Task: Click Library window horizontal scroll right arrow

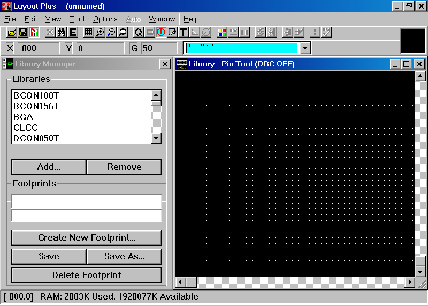Action: pos(410,282)
